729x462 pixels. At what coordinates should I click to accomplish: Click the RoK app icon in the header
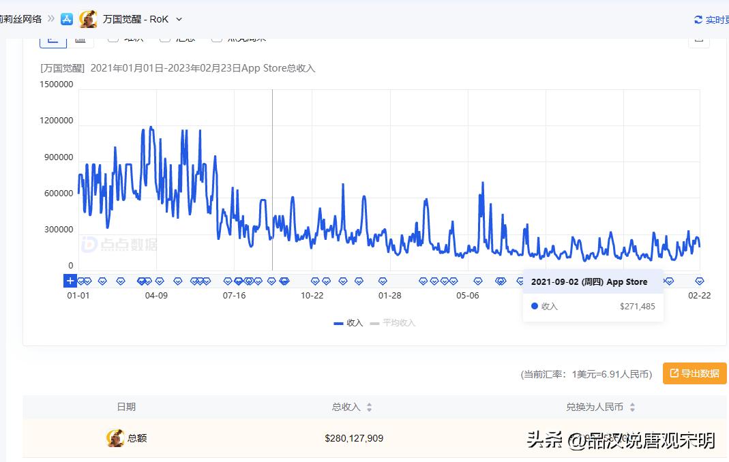87,19
